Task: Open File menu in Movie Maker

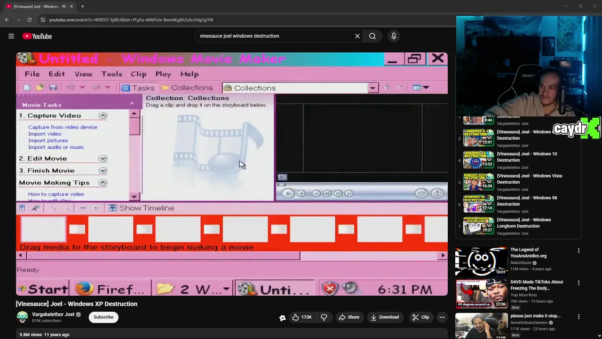Action: [32, 74]
